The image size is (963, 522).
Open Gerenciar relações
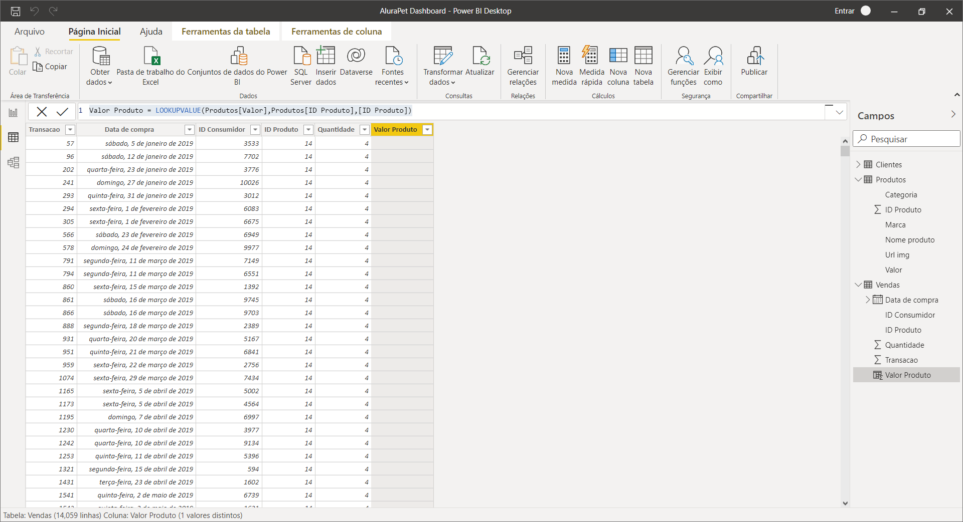[523, 66]
